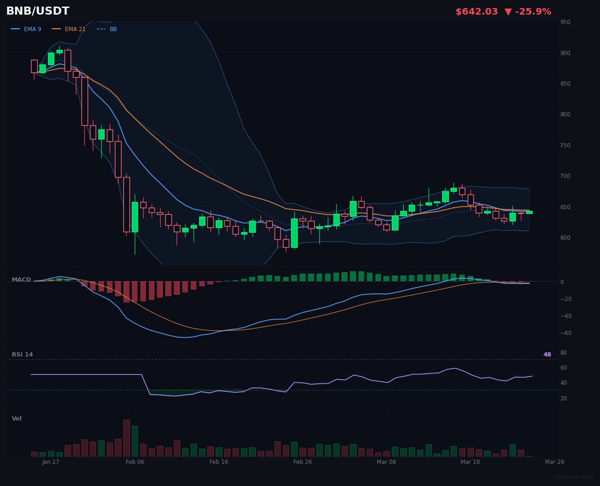Toggle the EMA 21 indicator line
The width and height of the screenshot is (600, 486).
pyautogui.click(x=75, y=29)
